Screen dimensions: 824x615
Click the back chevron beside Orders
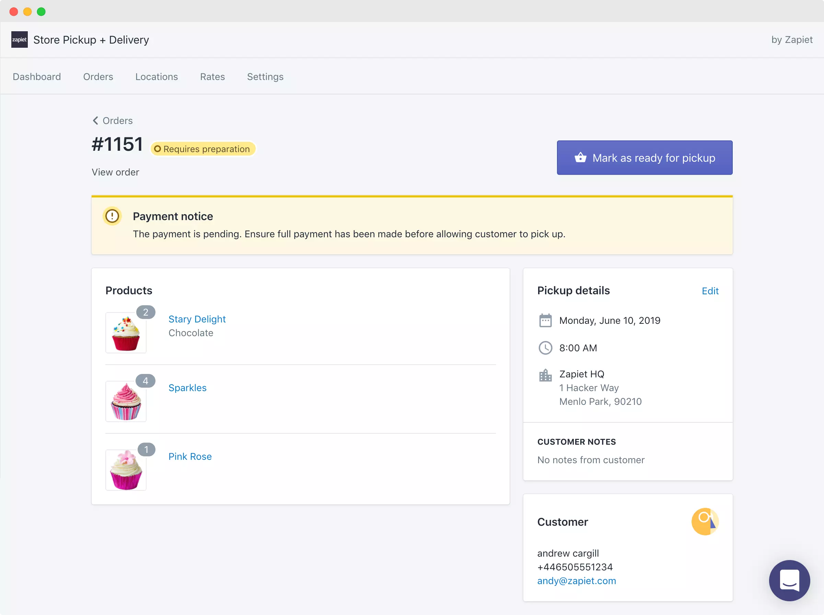pyautogui.click(x=96, y=121)
